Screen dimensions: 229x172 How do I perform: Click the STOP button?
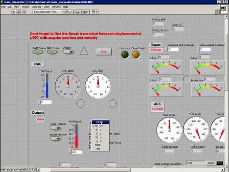click(104, 52)
